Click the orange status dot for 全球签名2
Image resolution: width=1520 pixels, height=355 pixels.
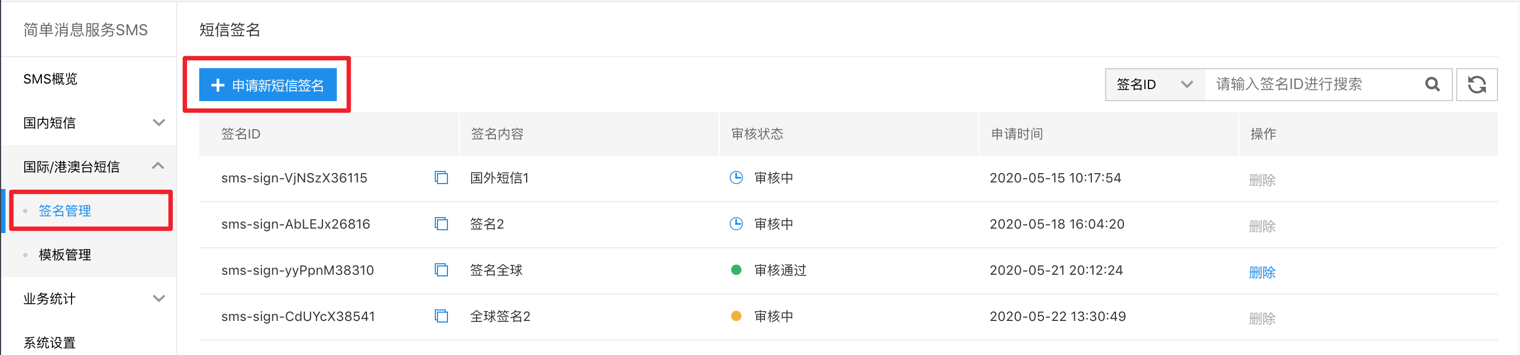[736, 316]
